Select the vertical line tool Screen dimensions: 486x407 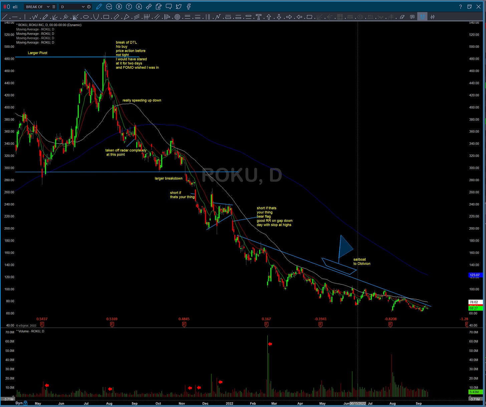pyautogui.click(x=25, y=17)
